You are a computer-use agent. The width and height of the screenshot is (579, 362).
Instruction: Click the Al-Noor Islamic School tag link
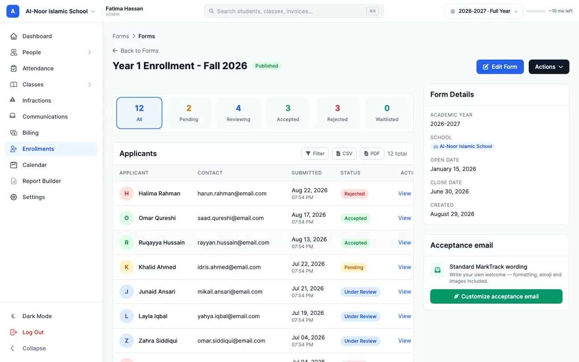[462, 147]
